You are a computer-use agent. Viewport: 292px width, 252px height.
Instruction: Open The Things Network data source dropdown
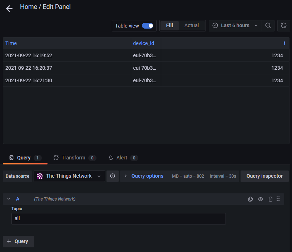click(69, 176)
